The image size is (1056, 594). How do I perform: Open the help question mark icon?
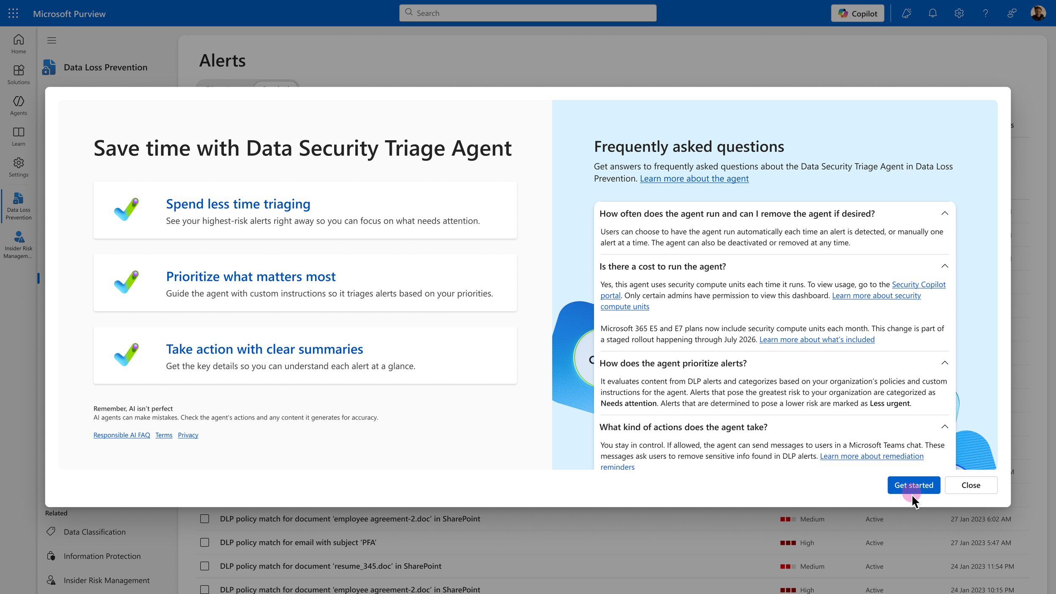pyautogui.click(x=985, y=14)
